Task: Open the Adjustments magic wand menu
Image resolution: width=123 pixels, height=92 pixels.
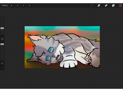Action: (x=17, y=6)
